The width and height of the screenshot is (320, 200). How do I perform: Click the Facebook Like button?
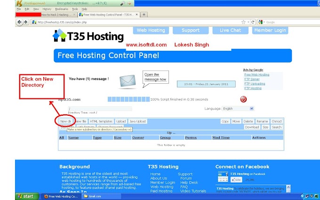tap(236, 180)
